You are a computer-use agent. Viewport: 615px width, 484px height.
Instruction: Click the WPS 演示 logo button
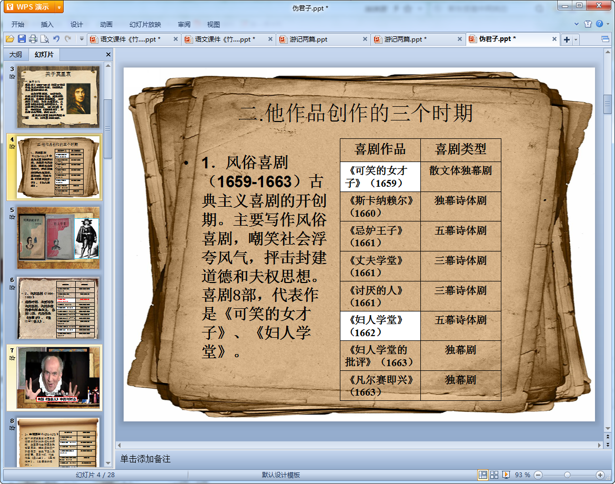coord(28,7)
